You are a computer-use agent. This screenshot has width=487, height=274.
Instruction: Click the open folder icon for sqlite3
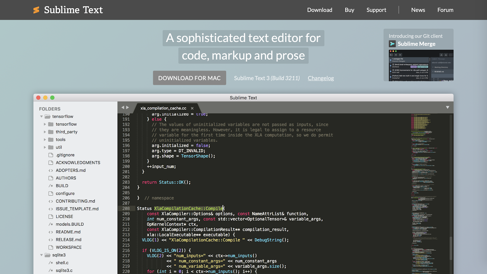(x=47, y=255)
